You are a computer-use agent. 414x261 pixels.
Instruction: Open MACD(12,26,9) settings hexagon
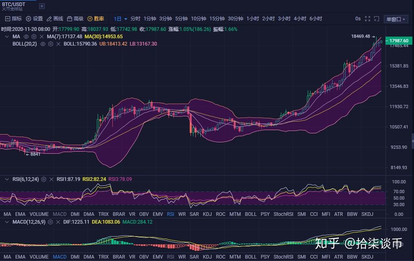[50, 222]
